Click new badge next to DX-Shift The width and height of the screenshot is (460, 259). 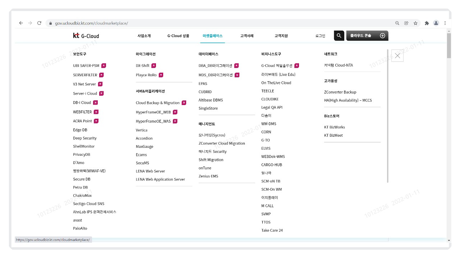click(x=153, y=65)
